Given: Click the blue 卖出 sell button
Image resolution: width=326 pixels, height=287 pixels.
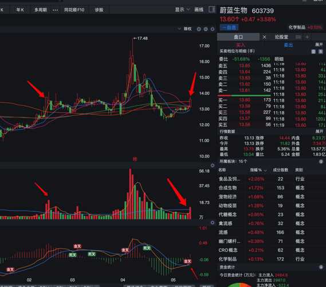Looking at the screenshot, I should pos(288,45).
